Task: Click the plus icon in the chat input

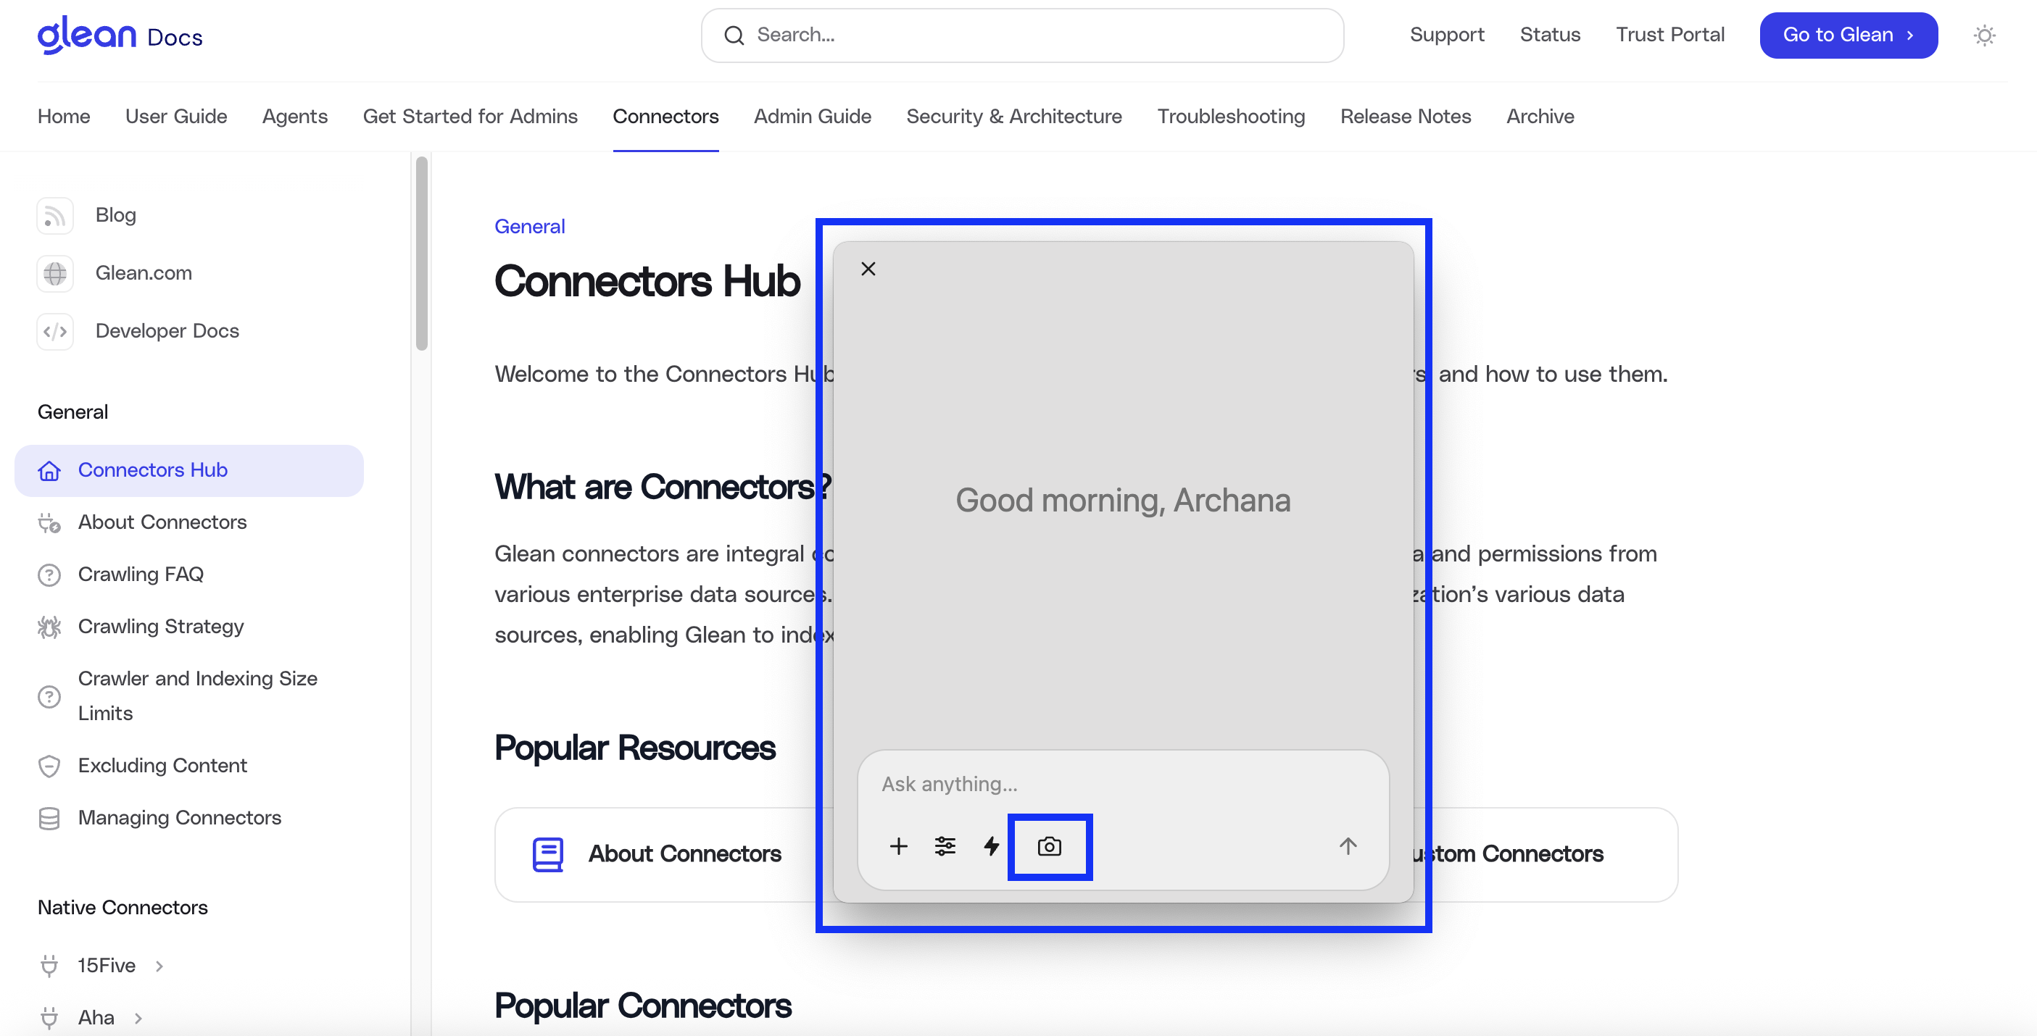Action: (899, 845)
